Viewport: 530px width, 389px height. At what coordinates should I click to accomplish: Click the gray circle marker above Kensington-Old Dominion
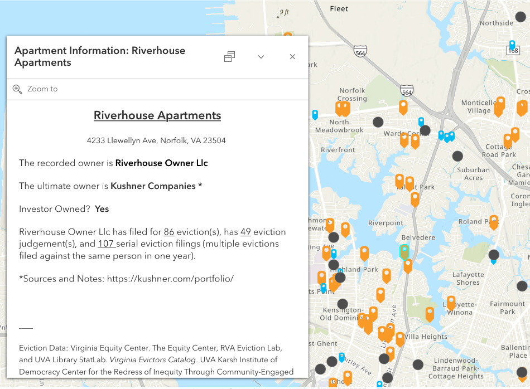pos(343,304)
